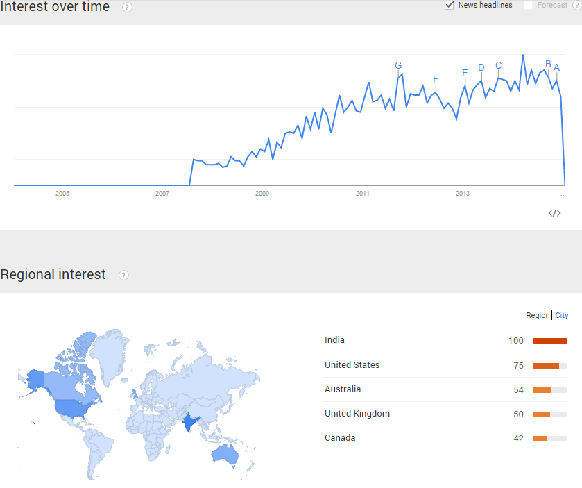Click the India bar at 100

click(549, 341)
